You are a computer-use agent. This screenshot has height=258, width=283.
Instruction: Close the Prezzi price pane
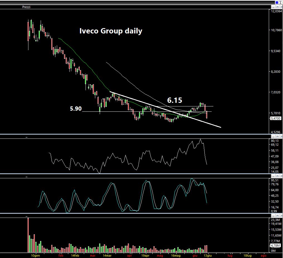tap(281, 7)
